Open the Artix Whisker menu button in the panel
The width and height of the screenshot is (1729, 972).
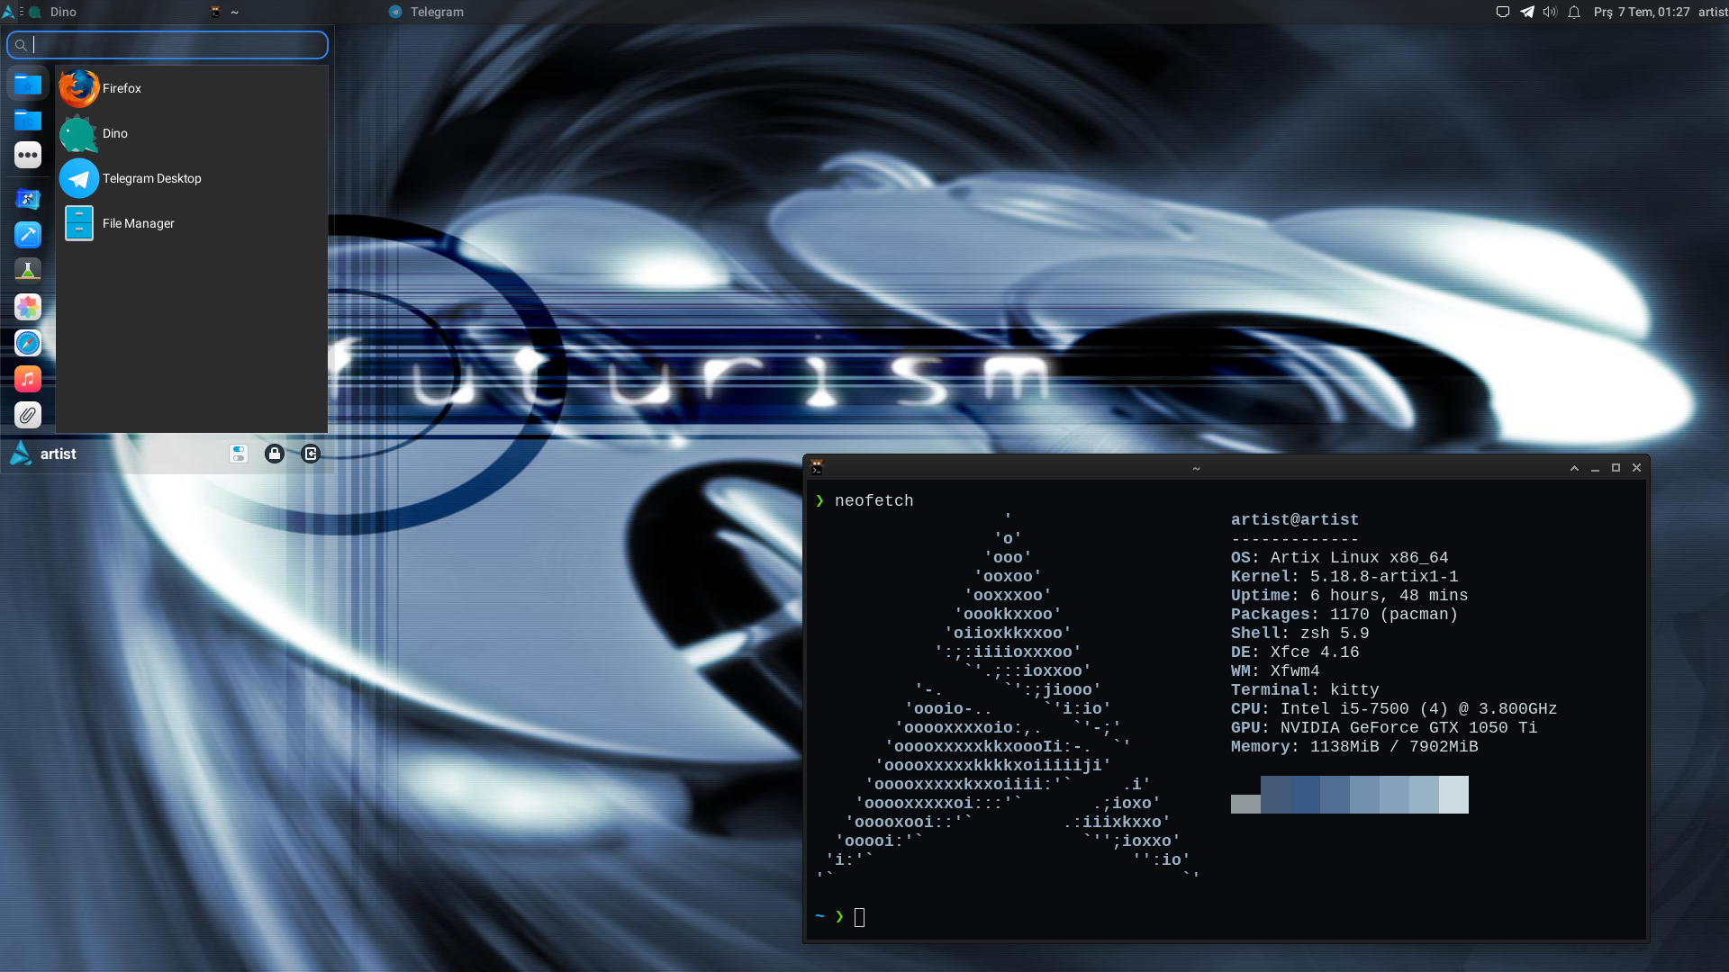(x=9, y=12)
